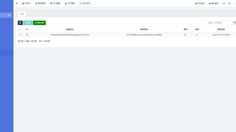Click the teal 编辑 edit button
The height and width of the screenshot is (132, 236).
pos(28,23)
